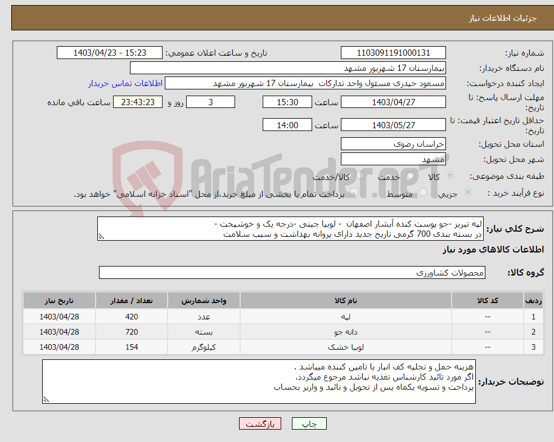This screenshot has height=442, width=554.
Task: Click the remaining time countdown 23:43:23
Action: (138, 102)
